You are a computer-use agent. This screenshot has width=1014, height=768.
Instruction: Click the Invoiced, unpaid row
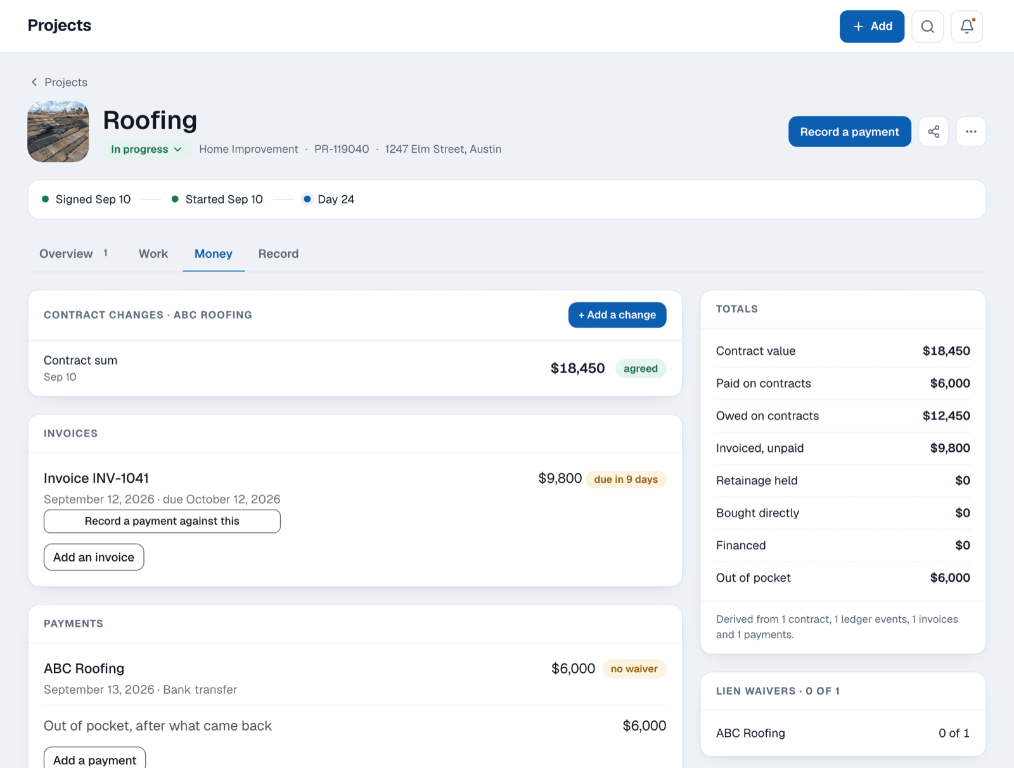coord(843,448)
